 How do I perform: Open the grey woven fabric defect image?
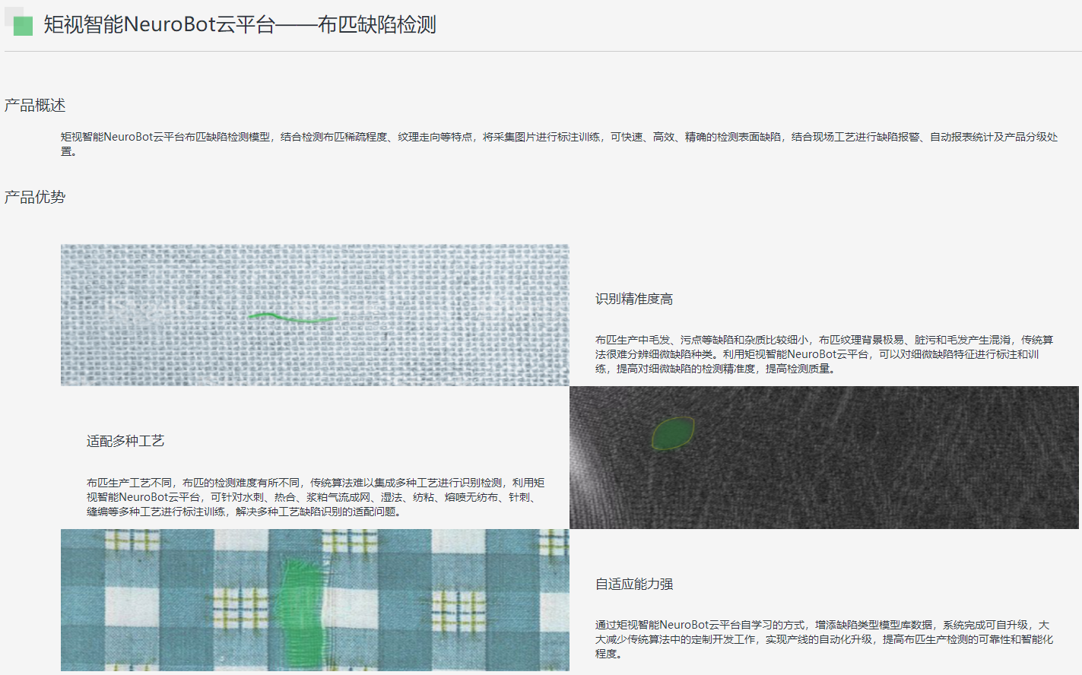[x=315, y=315]
